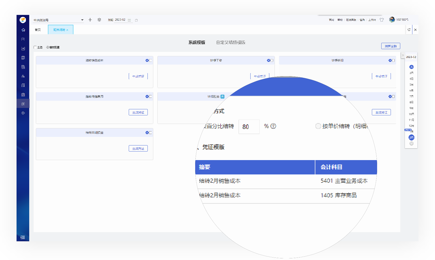Click the stacked layers icon in the top bar
The height and width of the screenshot is (260, 435).
[x=99, y=20]
